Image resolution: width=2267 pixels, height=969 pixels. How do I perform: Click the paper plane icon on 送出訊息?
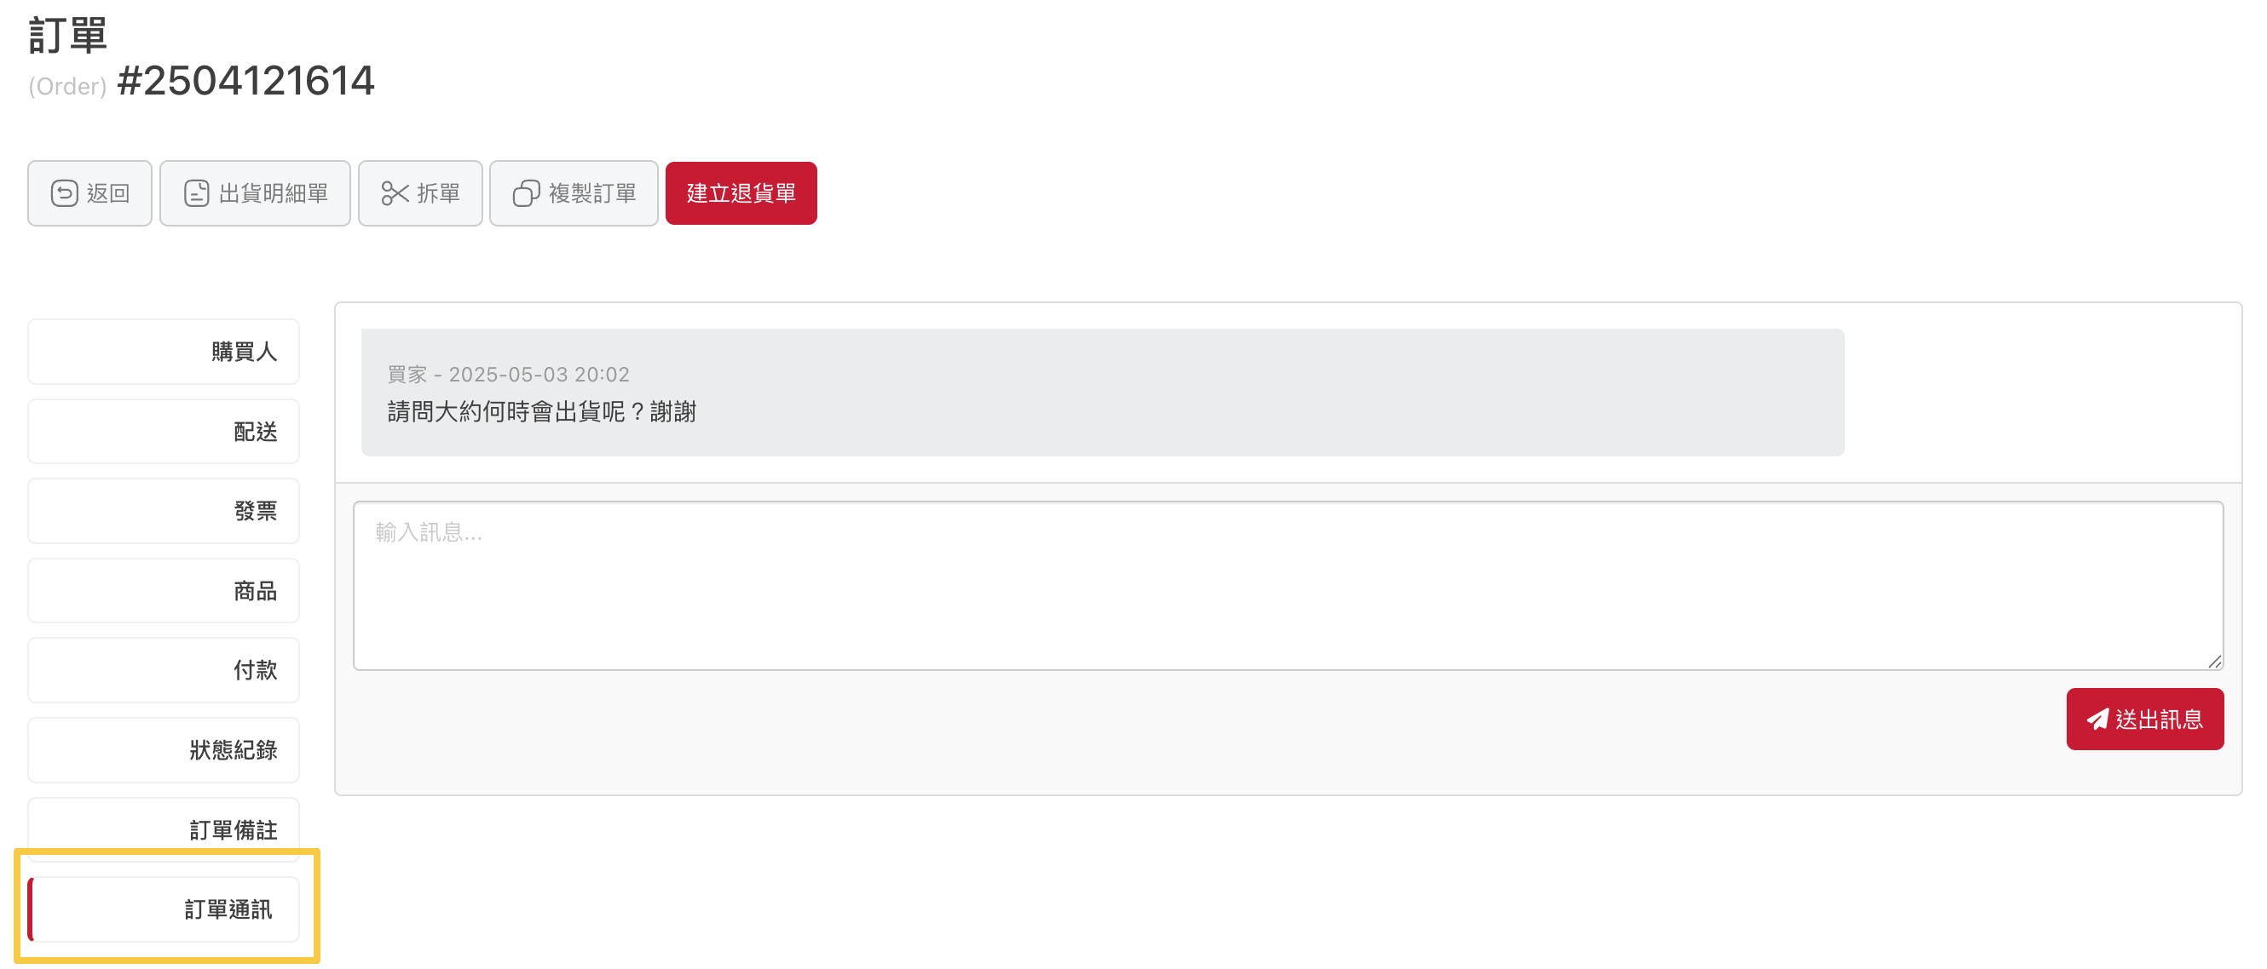2098,720
